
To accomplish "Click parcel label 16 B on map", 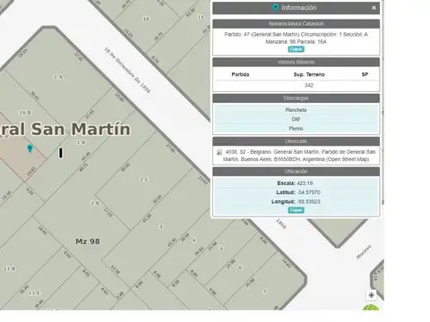I will [25, 113].
